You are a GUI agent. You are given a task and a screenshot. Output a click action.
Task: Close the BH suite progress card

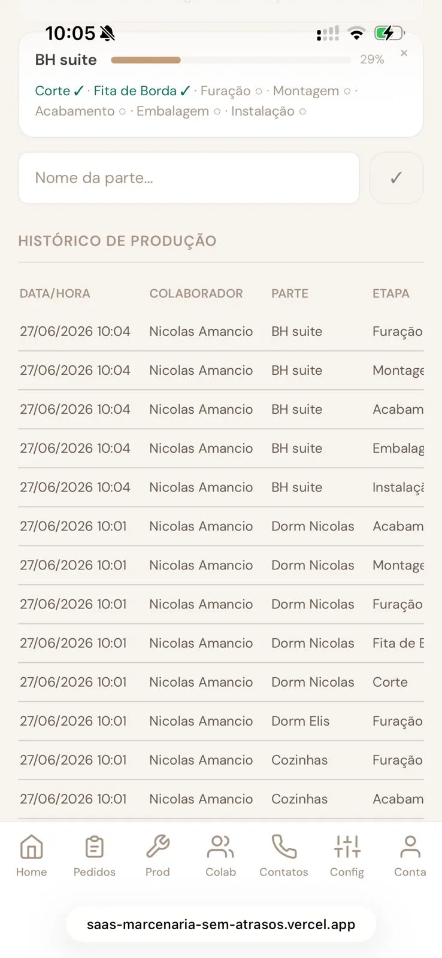[x=404, y=53]
